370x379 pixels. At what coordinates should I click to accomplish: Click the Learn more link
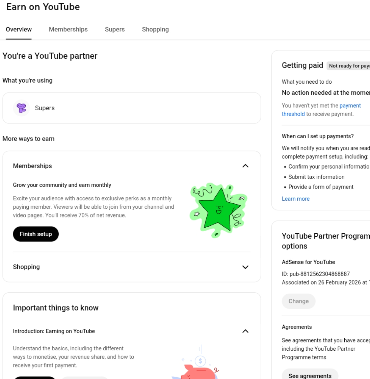[x=296, y=199]
